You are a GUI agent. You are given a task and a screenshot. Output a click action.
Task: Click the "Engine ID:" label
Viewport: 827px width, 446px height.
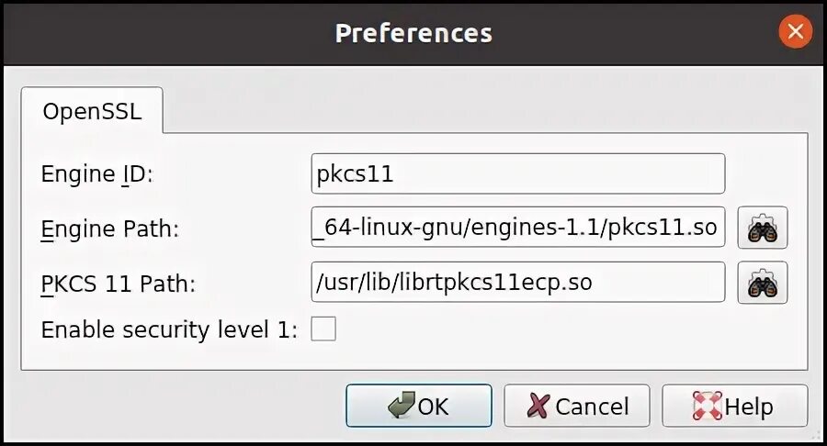click(x=96, y=174)
